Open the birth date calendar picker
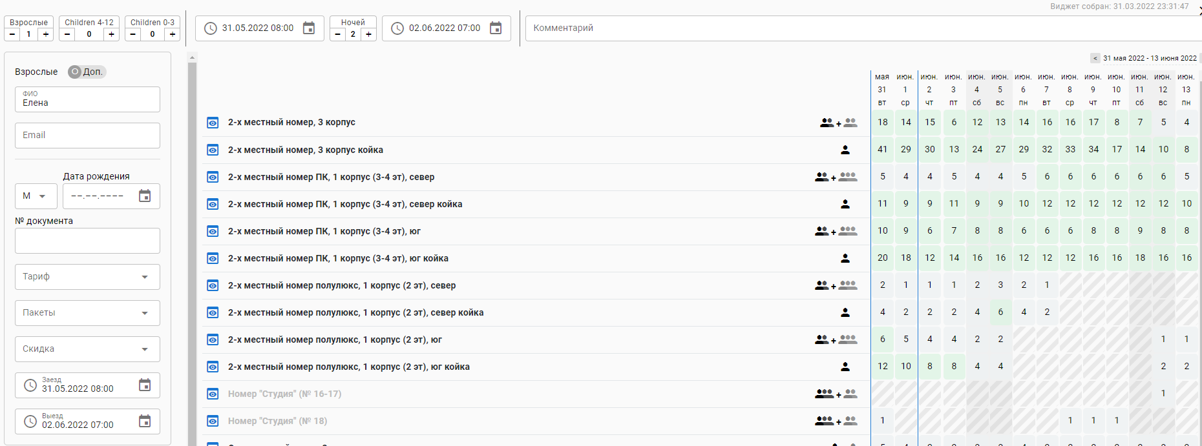This screenshot has width=1202, height=446. [x=145, y=196]
